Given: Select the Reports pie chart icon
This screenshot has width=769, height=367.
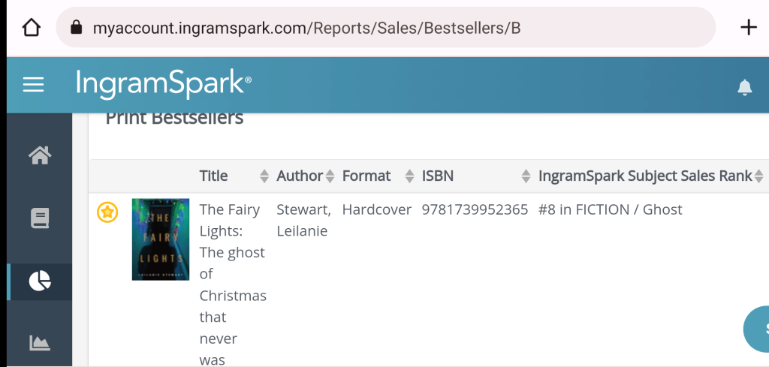Looking at the screenshot, I should [39, 281].
